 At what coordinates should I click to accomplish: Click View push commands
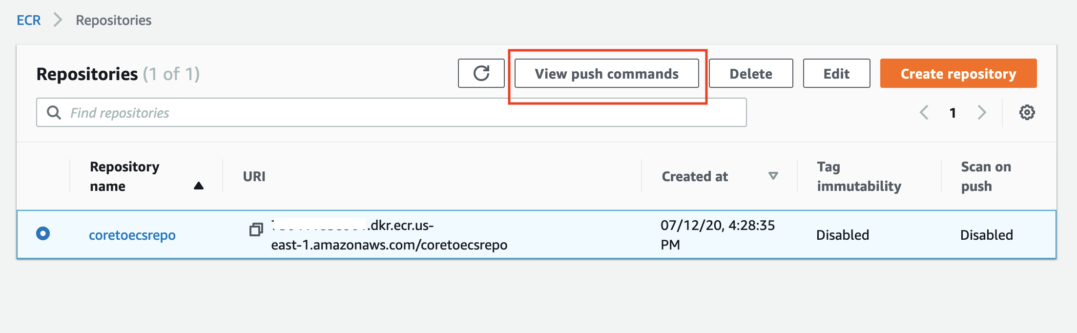(x=606, y=73)
